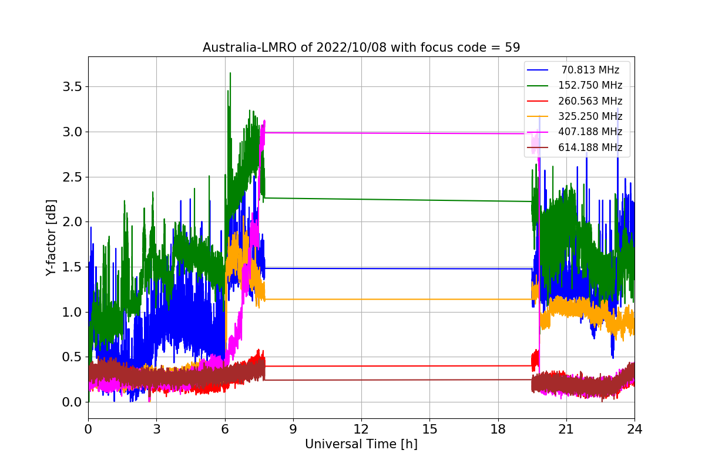The image size is (705, 470).
Task: Click the 'Y-factor [dB]' axis label
Action: pyautogui.click(x=51, y=237)
